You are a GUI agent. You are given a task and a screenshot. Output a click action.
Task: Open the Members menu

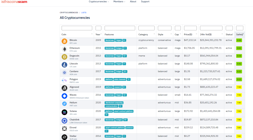pyautogui.click(x=119, y=2)
